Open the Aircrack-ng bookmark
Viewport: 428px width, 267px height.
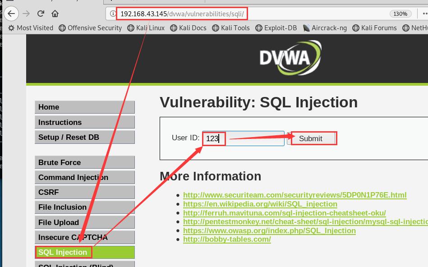(325, 28)
